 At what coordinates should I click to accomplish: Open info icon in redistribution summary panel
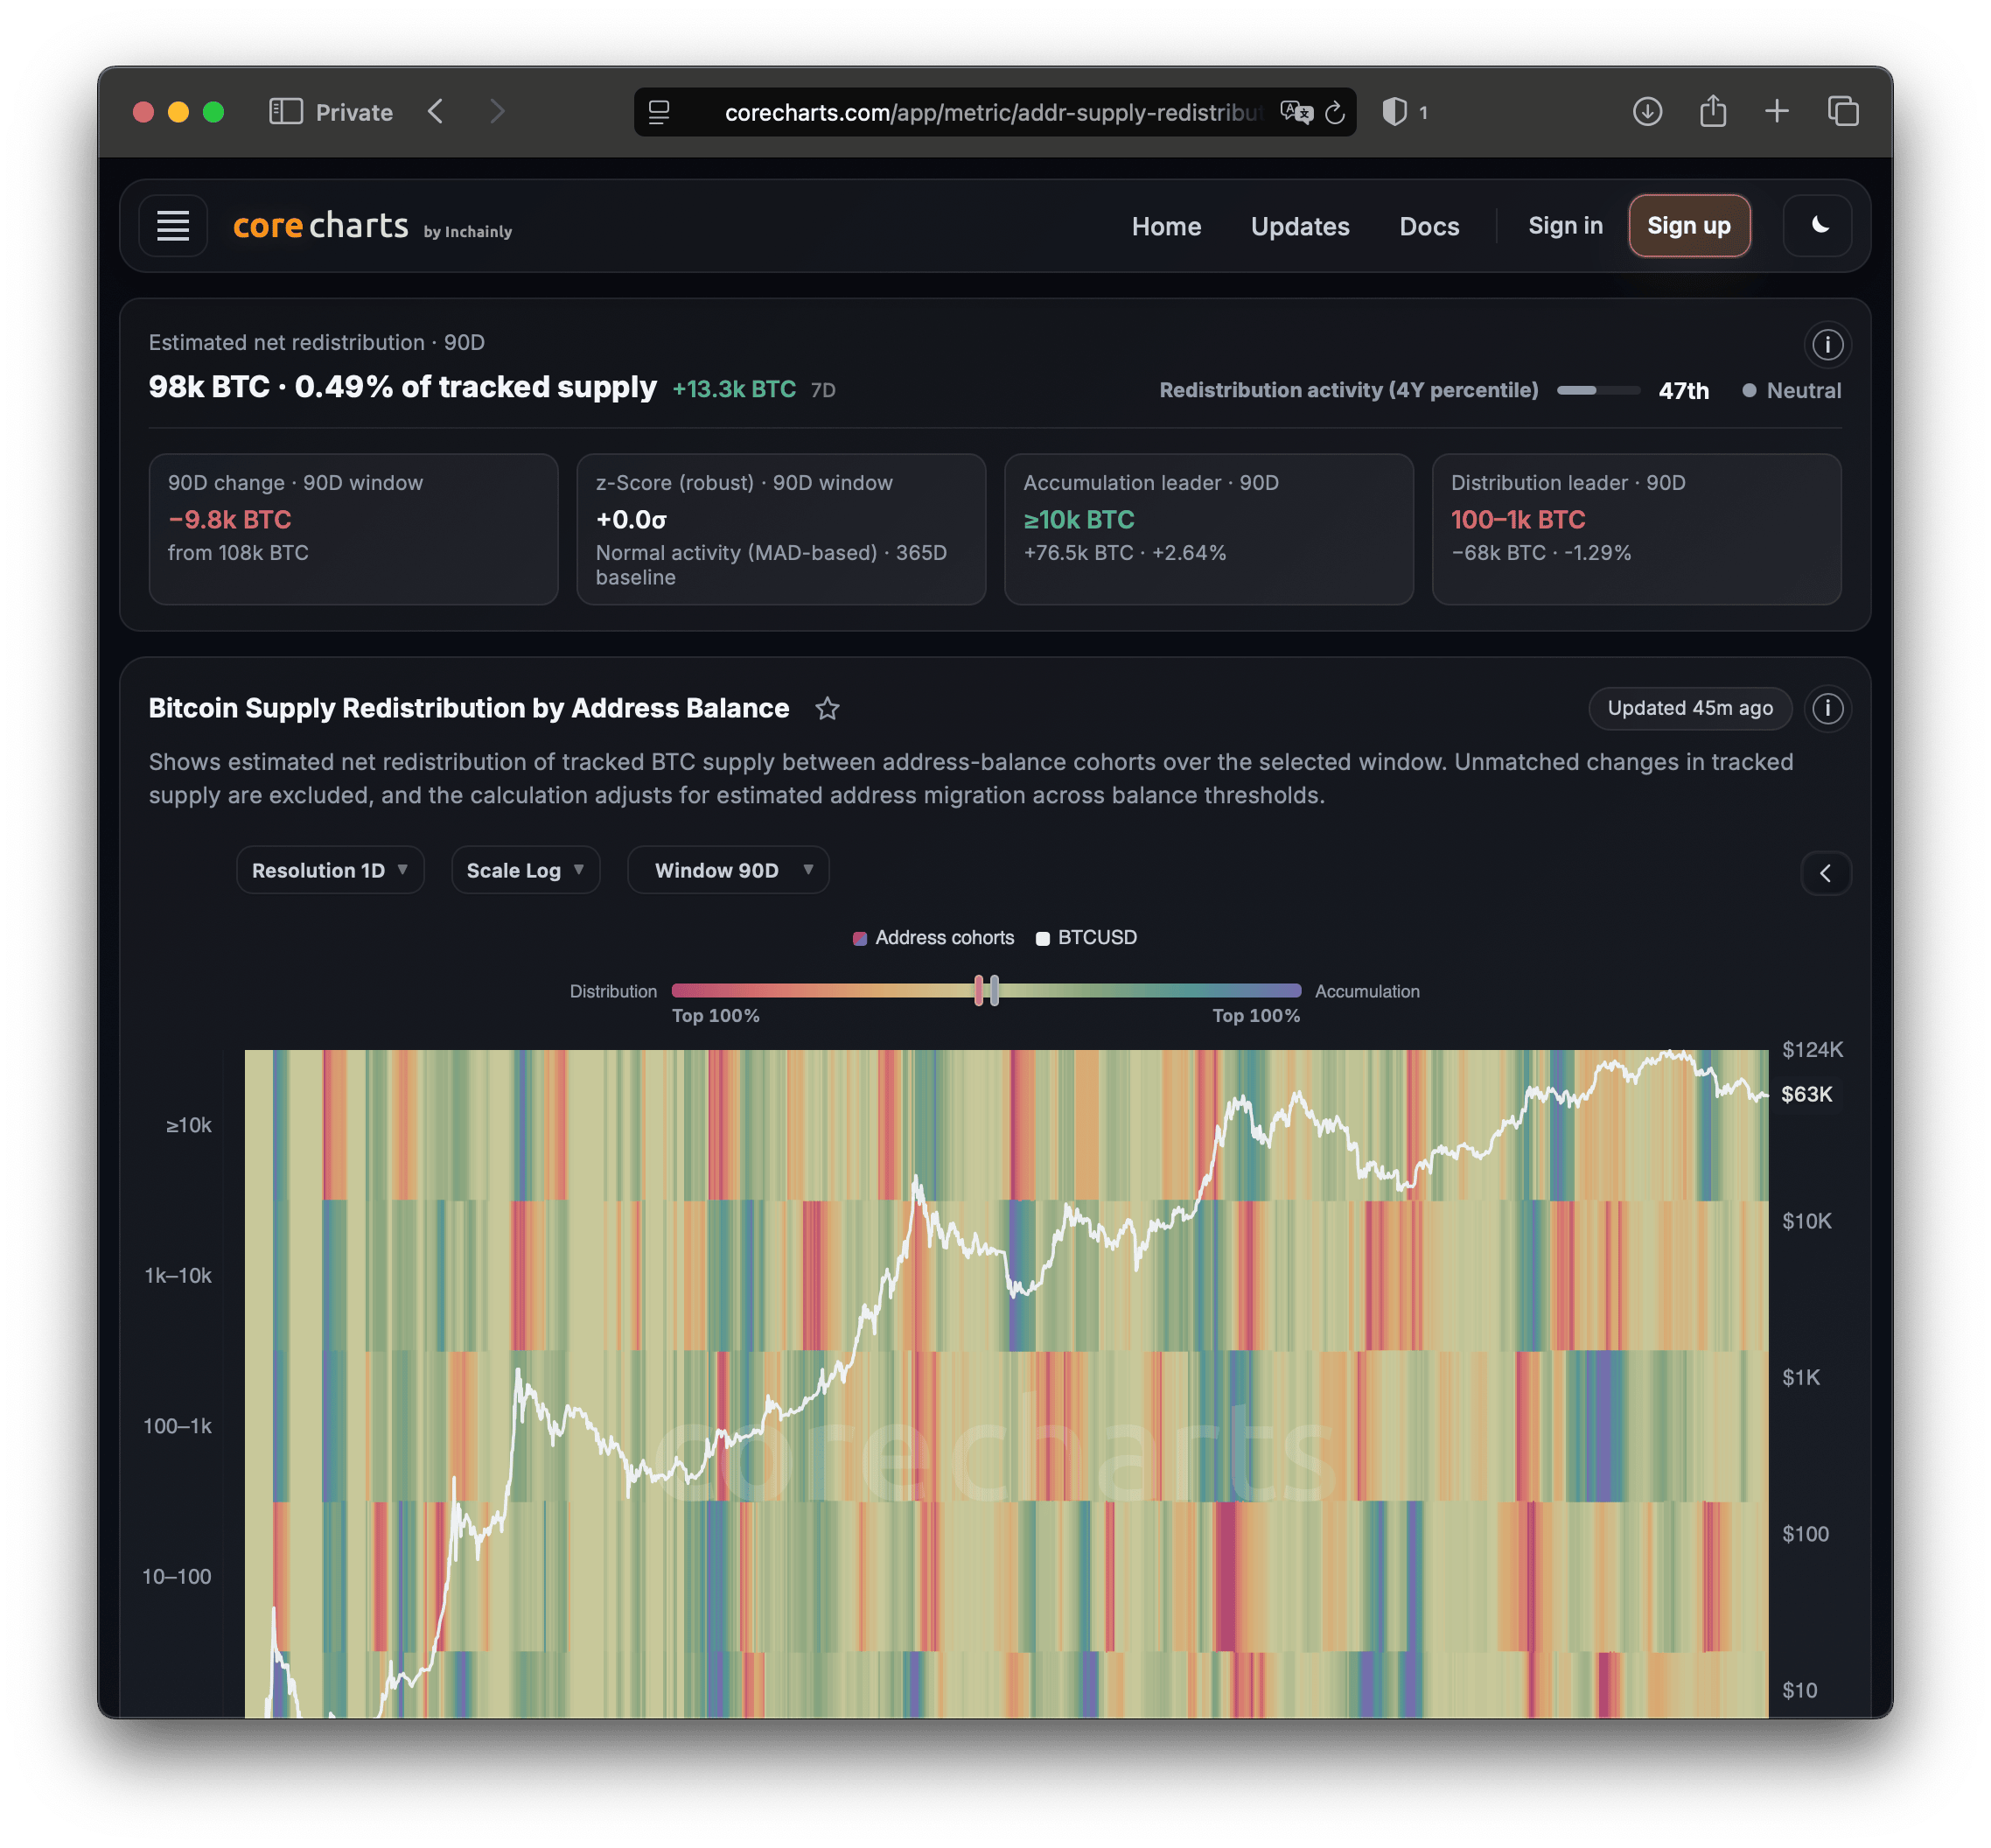click(x=1827, y=345)
